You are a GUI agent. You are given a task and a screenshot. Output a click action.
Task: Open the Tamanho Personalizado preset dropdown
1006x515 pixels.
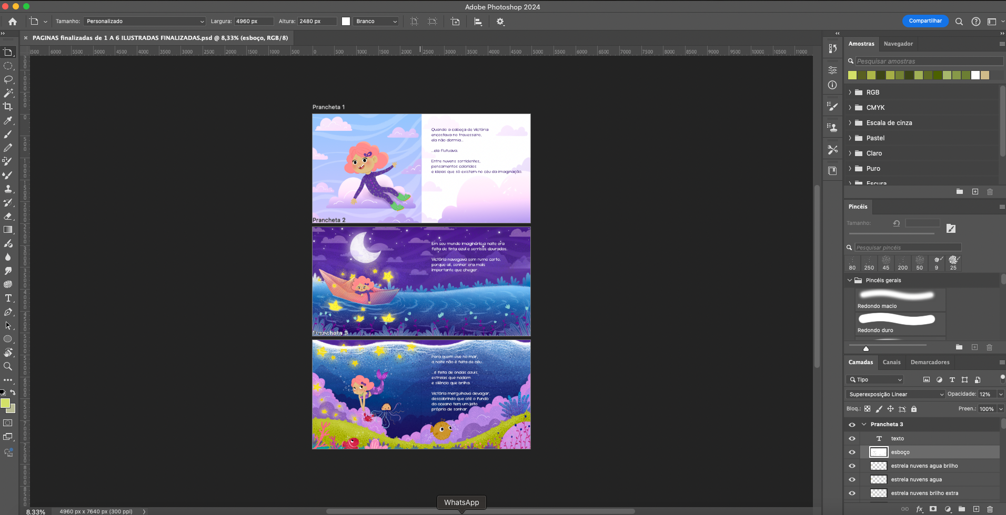144,22
